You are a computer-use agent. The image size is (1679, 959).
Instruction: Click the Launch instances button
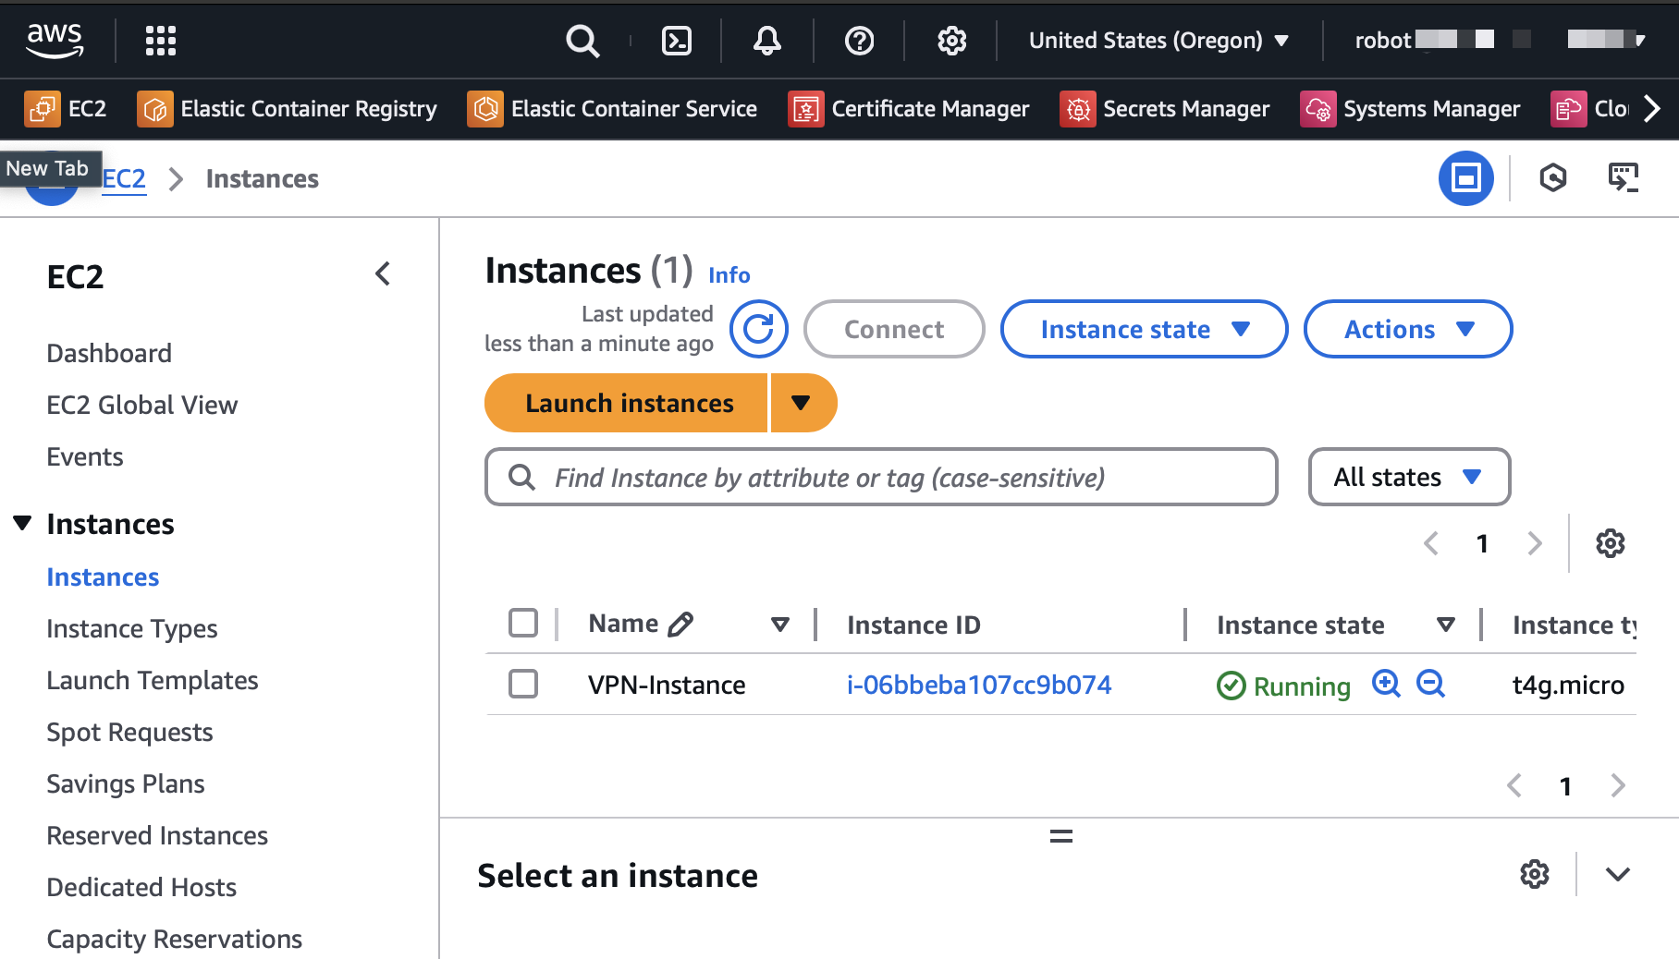626,403
